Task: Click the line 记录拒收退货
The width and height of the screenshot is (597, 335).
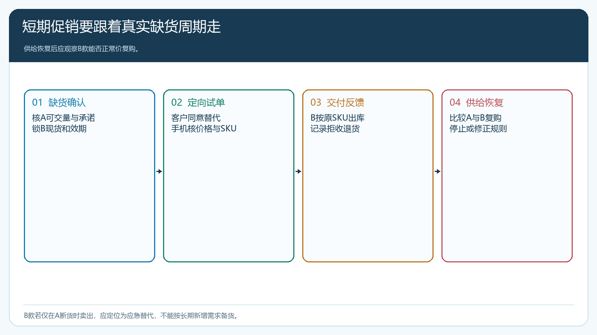Action: [335, 128]
